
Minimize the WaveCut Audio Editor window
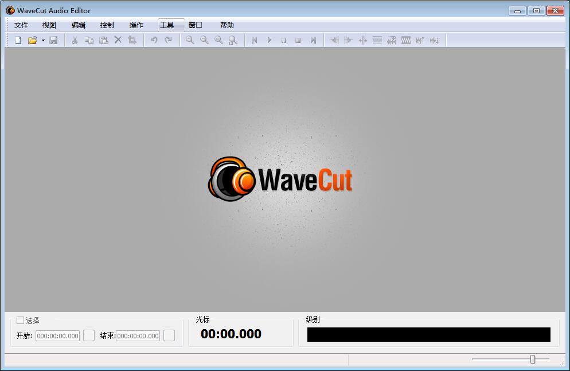[x=517, y=10]
